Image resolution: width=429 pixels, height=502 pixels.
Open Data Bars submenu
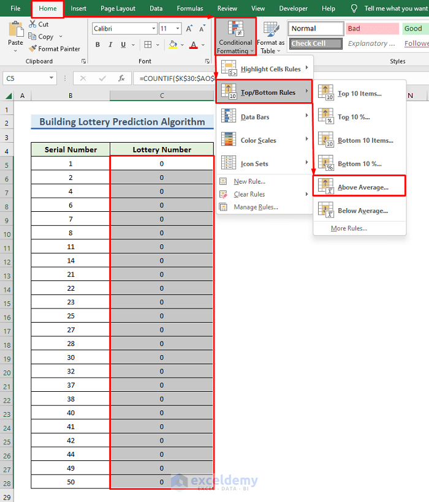264,117
